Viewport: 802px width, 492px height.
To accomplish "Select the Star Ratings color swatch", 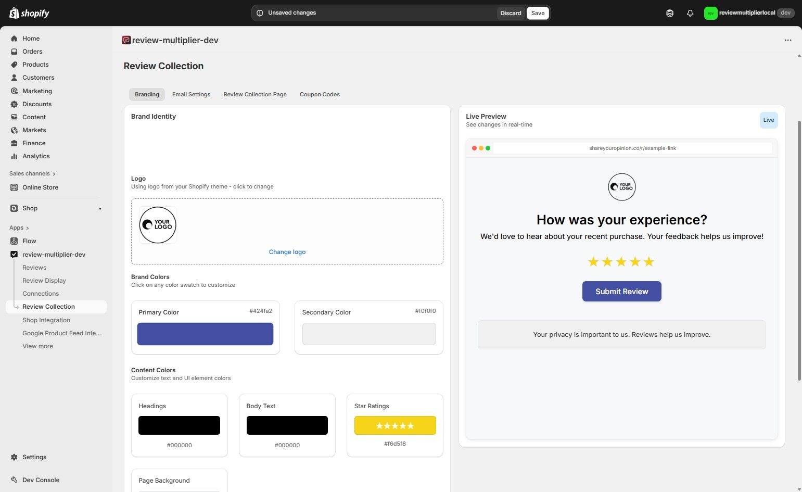I will click(394, 425).
